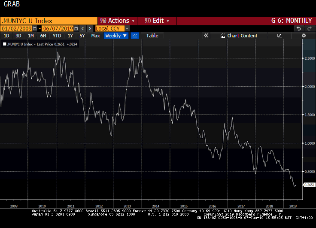Open chart settings gear

click(304, 36)
